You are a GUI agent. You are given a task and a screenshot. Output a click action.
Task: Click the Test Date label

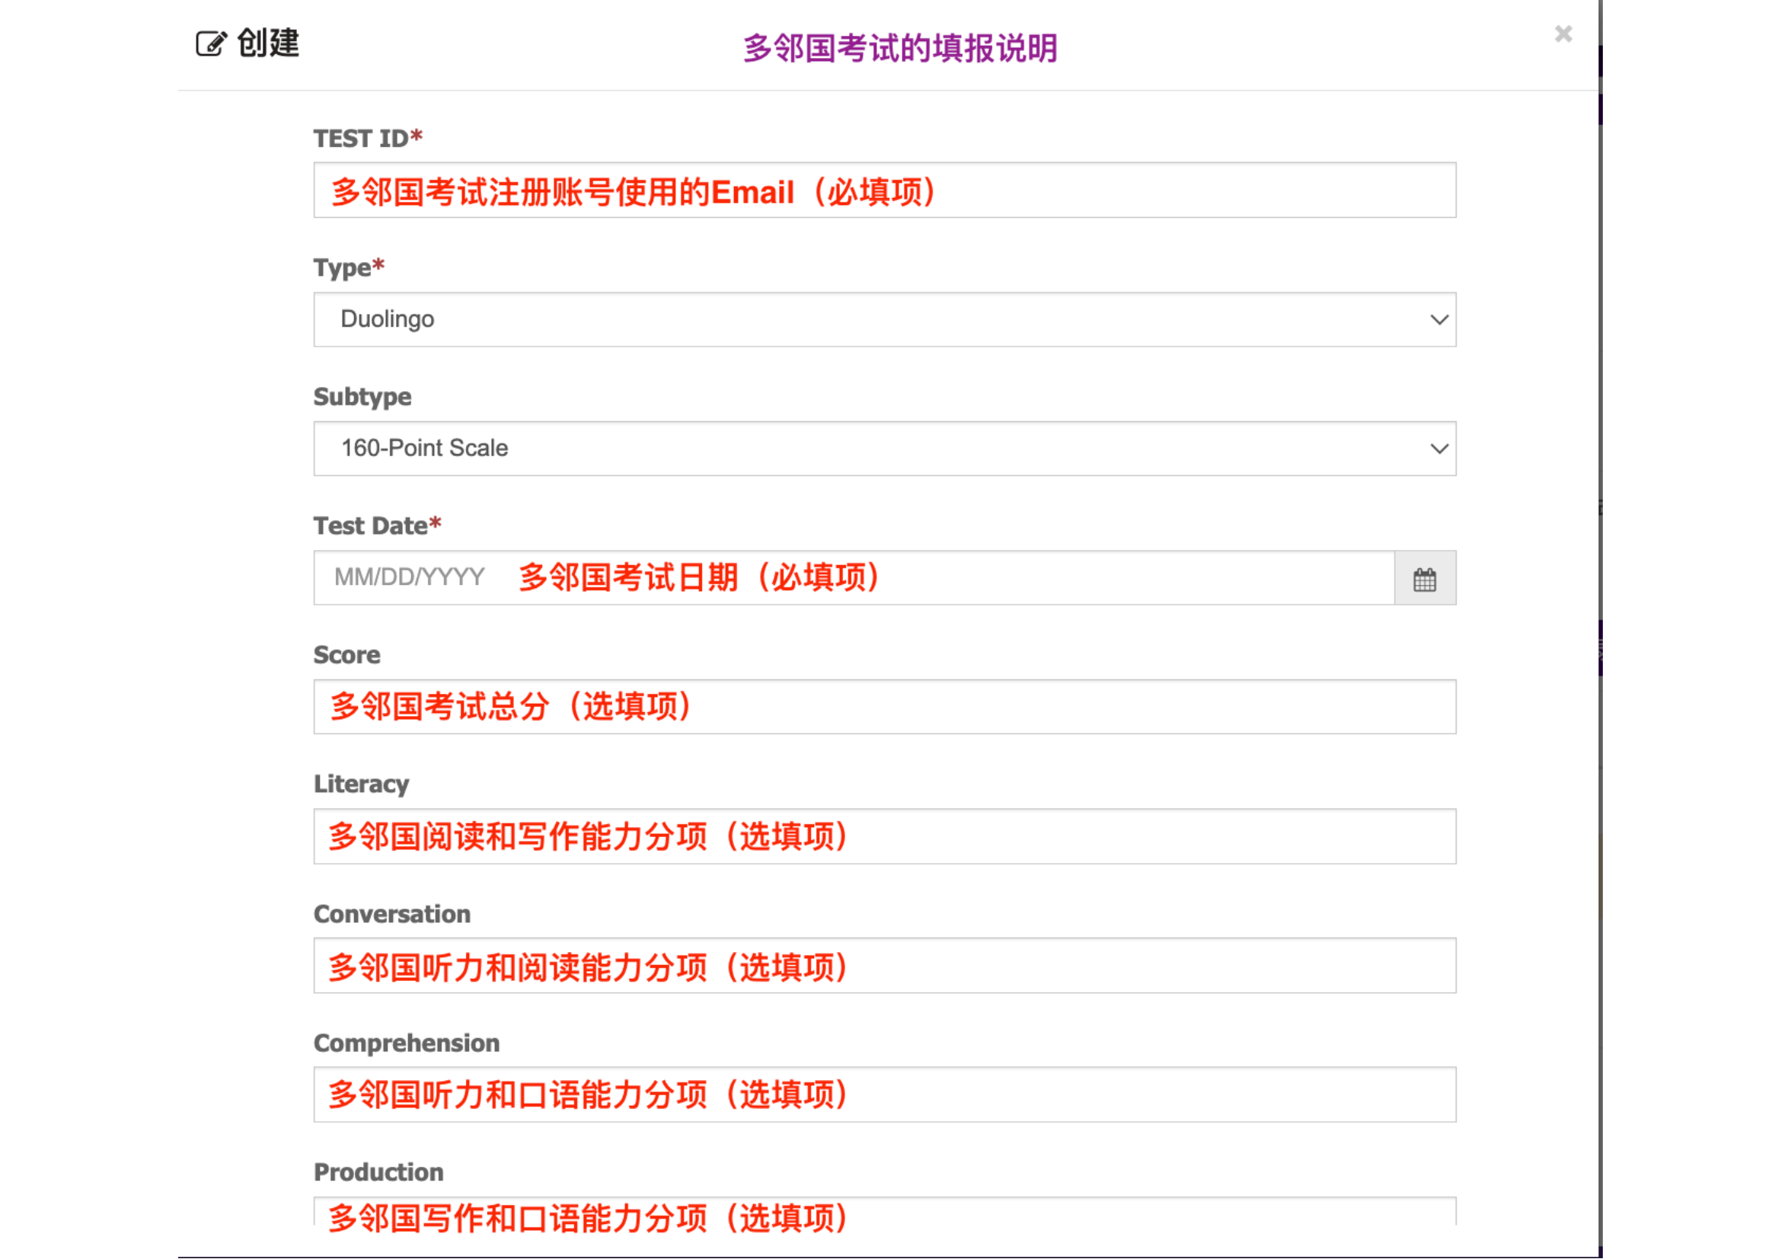point(377,526)
